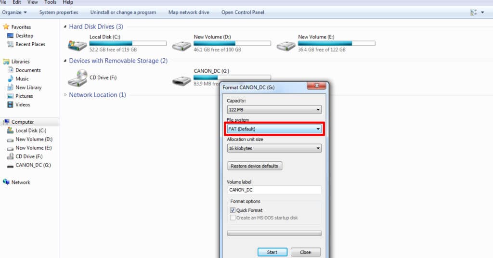Close the Format CANON_DC dialog with X
493x258 pixels.
(316, 86)
